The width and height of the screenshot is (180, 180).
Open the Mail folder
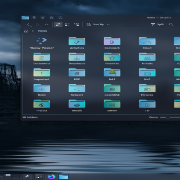(147, 72)
